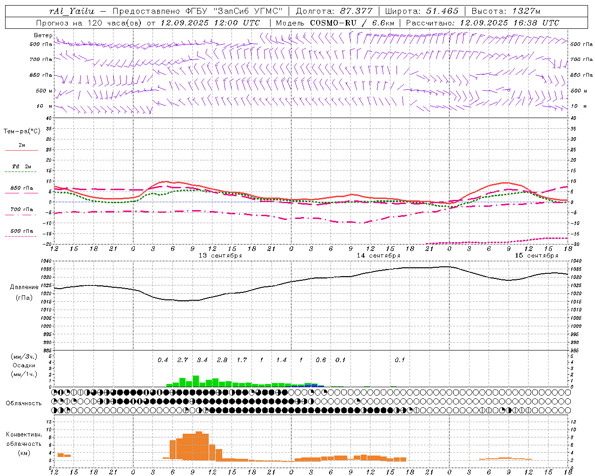
Task: Click the Долгота: 87.377 value
Action: (334, 11)
